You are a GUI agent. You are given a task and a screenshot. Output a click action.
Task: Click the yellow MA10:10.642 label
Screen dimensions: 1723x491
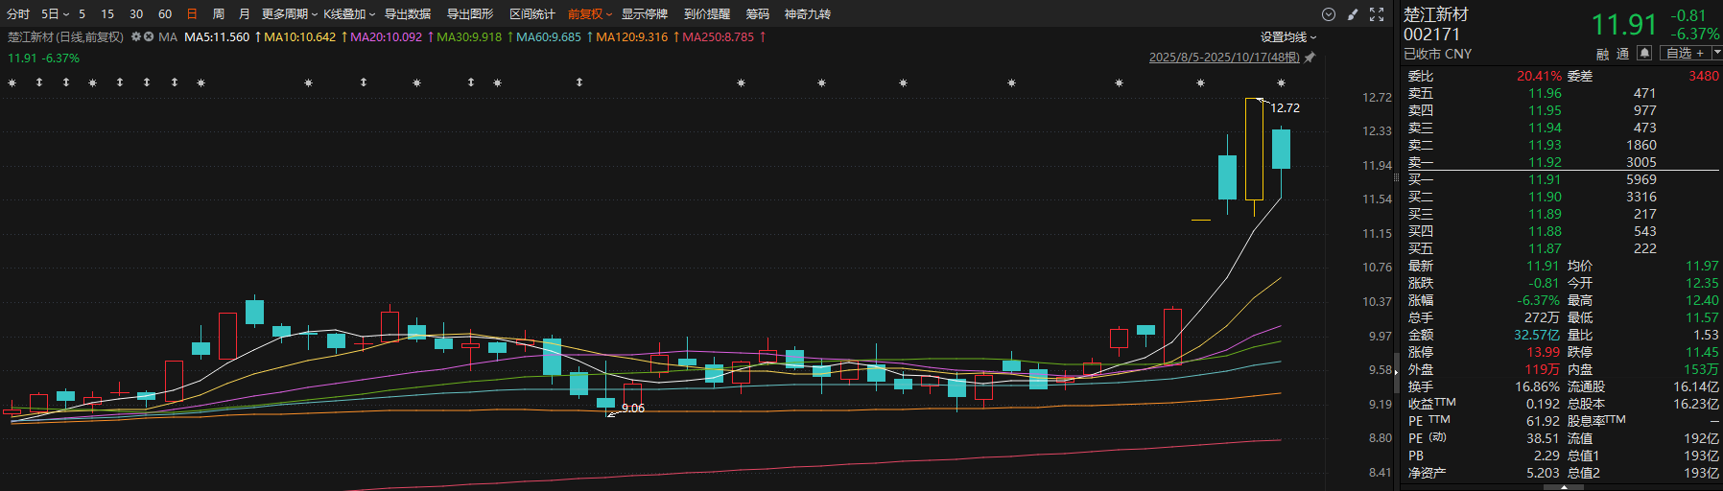point(300,37)
